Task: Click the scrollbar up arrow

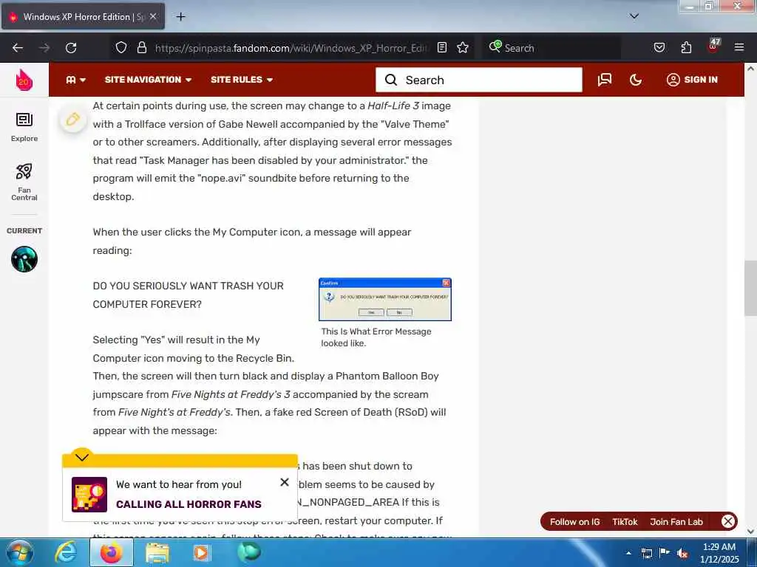Action: click(750, 69)
